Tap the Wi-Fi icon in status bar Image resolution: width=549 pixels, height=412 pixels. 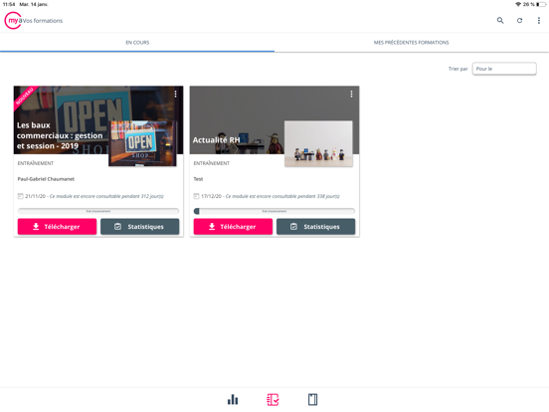(518, 4)
